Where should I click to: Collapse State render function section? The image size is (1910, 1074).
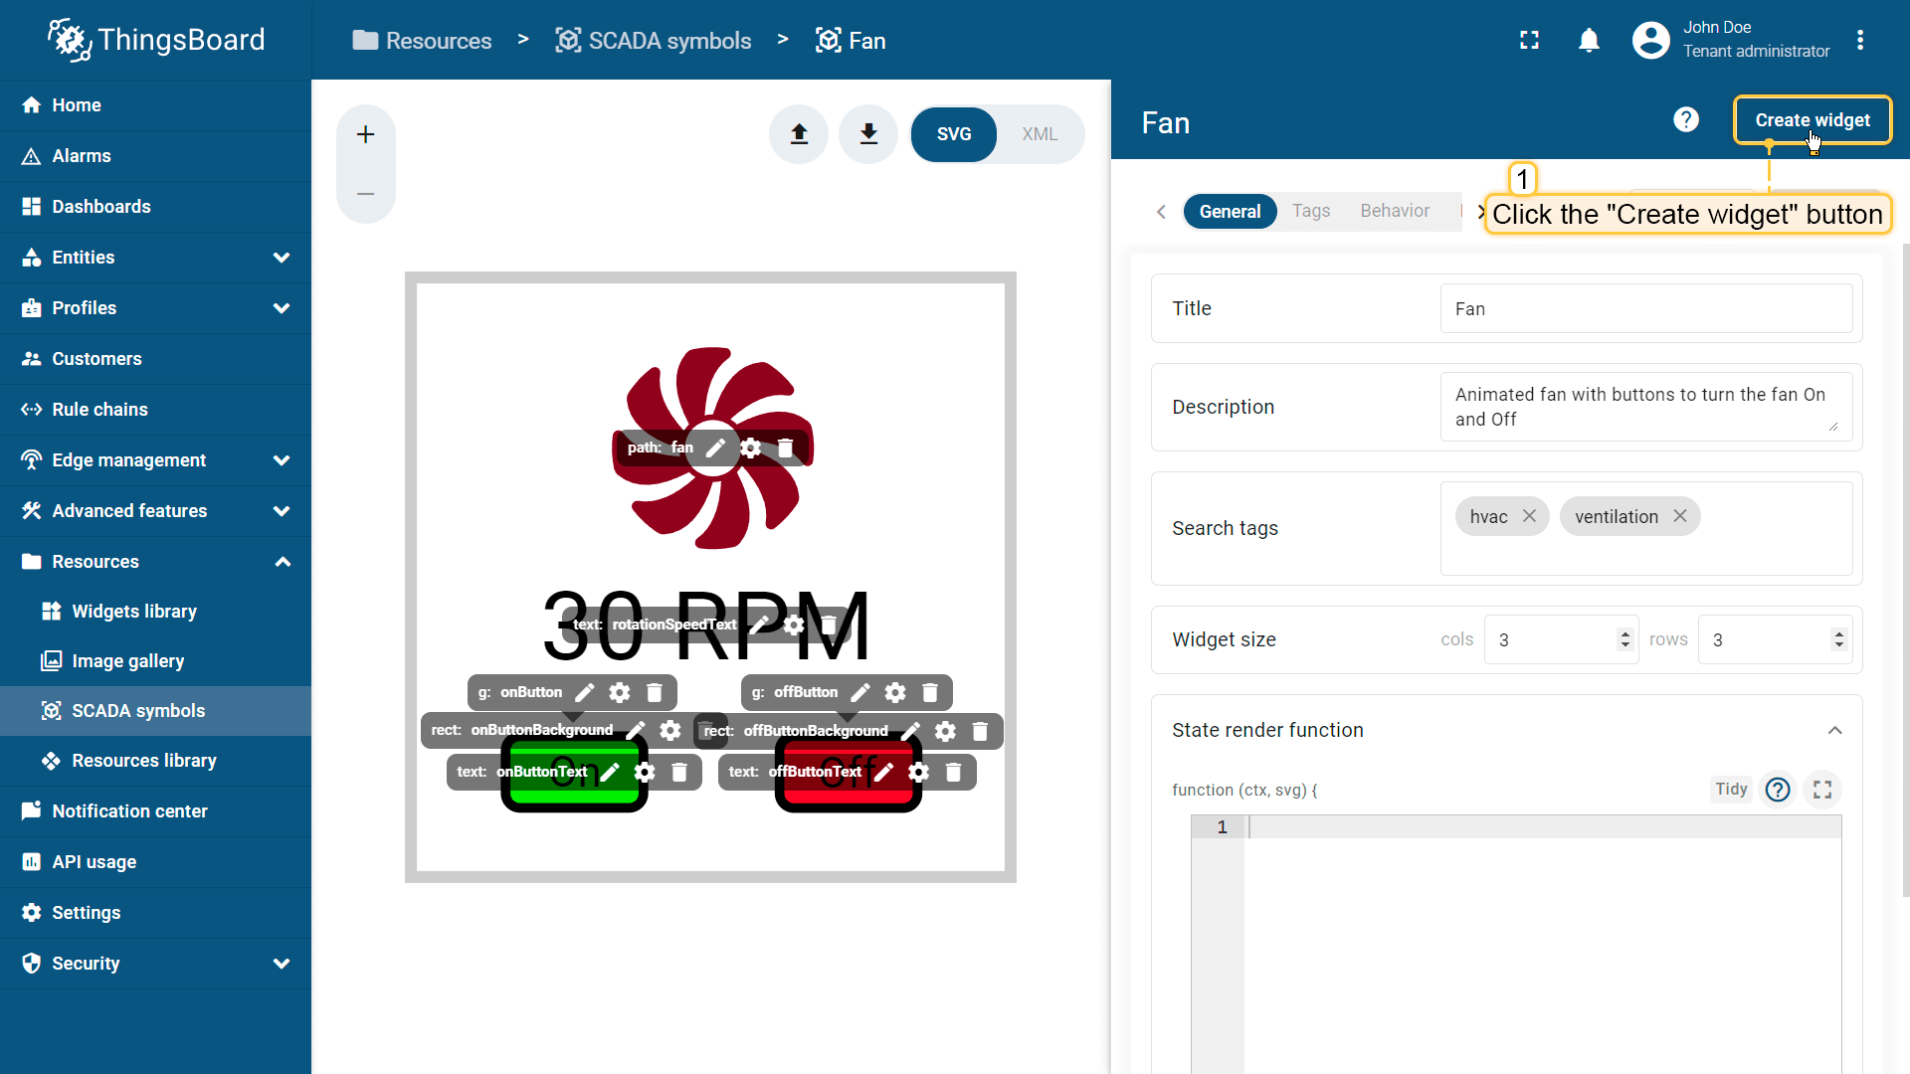[1834, 730]
